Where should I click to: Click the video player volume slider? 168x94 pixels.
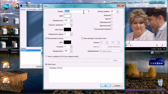162,45
